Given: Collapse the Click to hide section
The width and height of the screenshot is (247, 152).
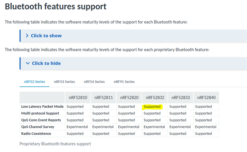Looking at the screenshot, I should tap(133, 63).
